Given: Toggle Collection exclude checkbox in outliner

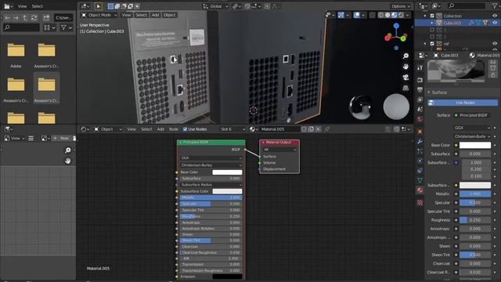Looking at the screenshot, I should 432,16.
